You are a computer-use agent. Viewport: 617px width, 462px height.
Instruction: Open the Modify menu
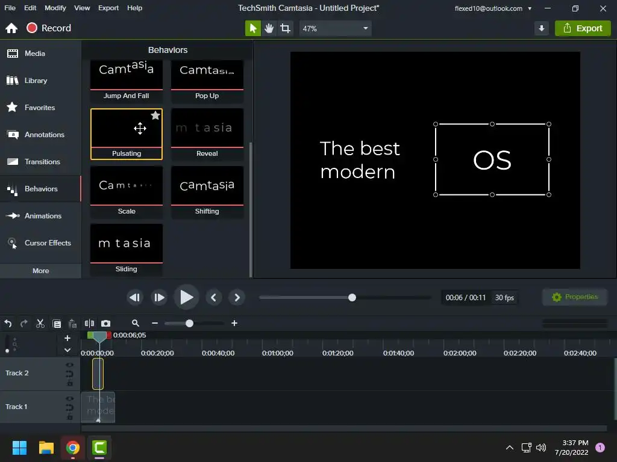point(55,8)
